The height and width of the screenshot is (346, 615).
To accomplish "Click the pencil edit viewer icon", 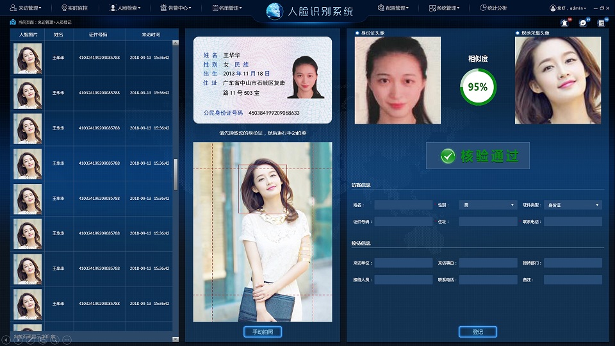I will pyautogui.click(x=30, y=340).
